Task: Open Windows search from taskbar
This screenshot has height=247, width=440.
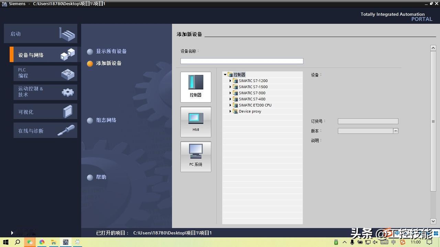Action: 18,242
